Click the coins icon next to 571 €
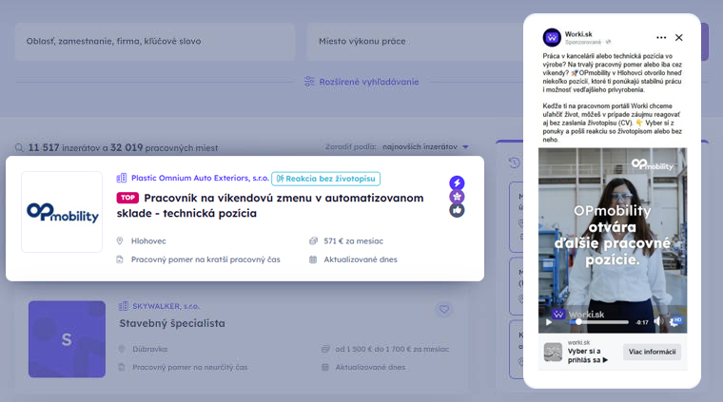Screen dimensions: 723x402 [313, 240]
